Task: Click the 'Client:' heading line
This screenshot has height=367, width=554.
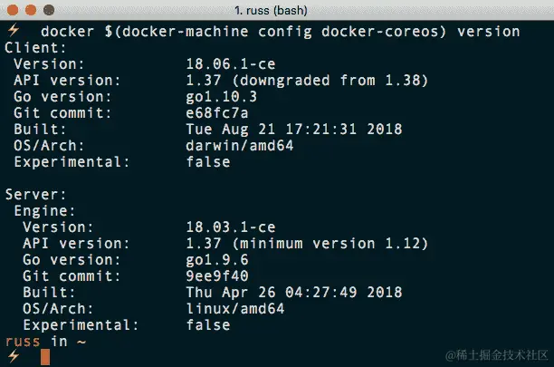Action: point(35,48)
